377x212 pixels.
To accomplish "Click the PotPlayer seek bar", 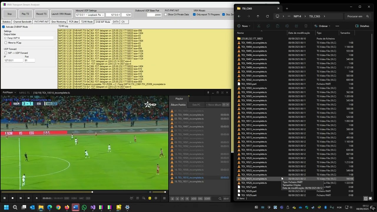I will 74,192.
